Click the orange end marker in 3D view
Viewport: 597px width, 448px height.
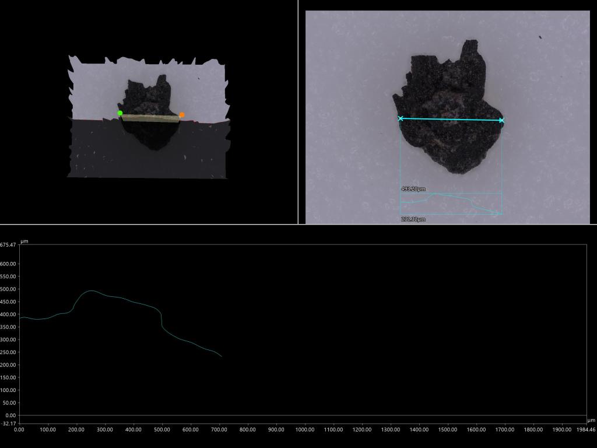coord(182,115)
